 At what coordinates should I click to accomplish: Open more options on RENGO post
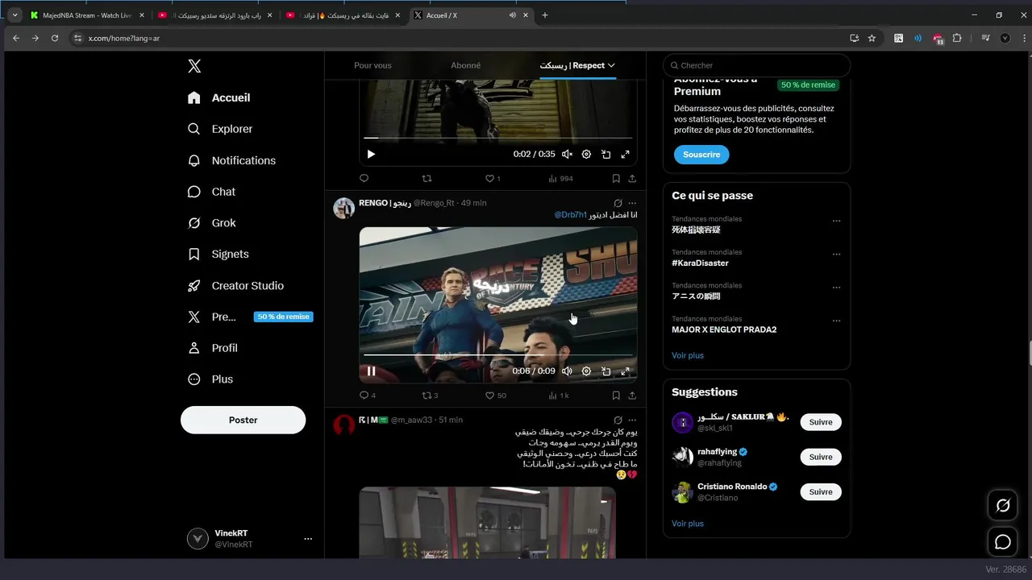point(632,203)
